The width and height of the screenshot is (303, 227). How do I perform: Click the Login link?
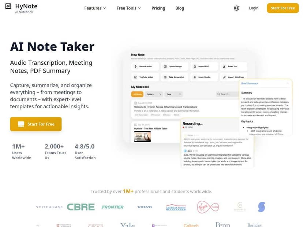click(x=254, y=8)
